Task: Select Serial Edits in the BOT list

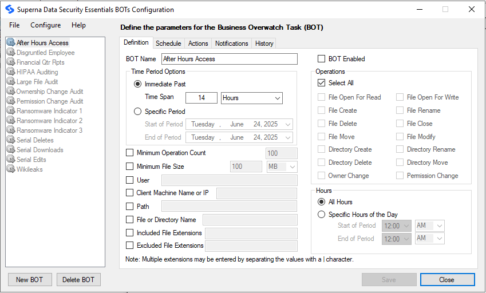Action: point(31,160)
